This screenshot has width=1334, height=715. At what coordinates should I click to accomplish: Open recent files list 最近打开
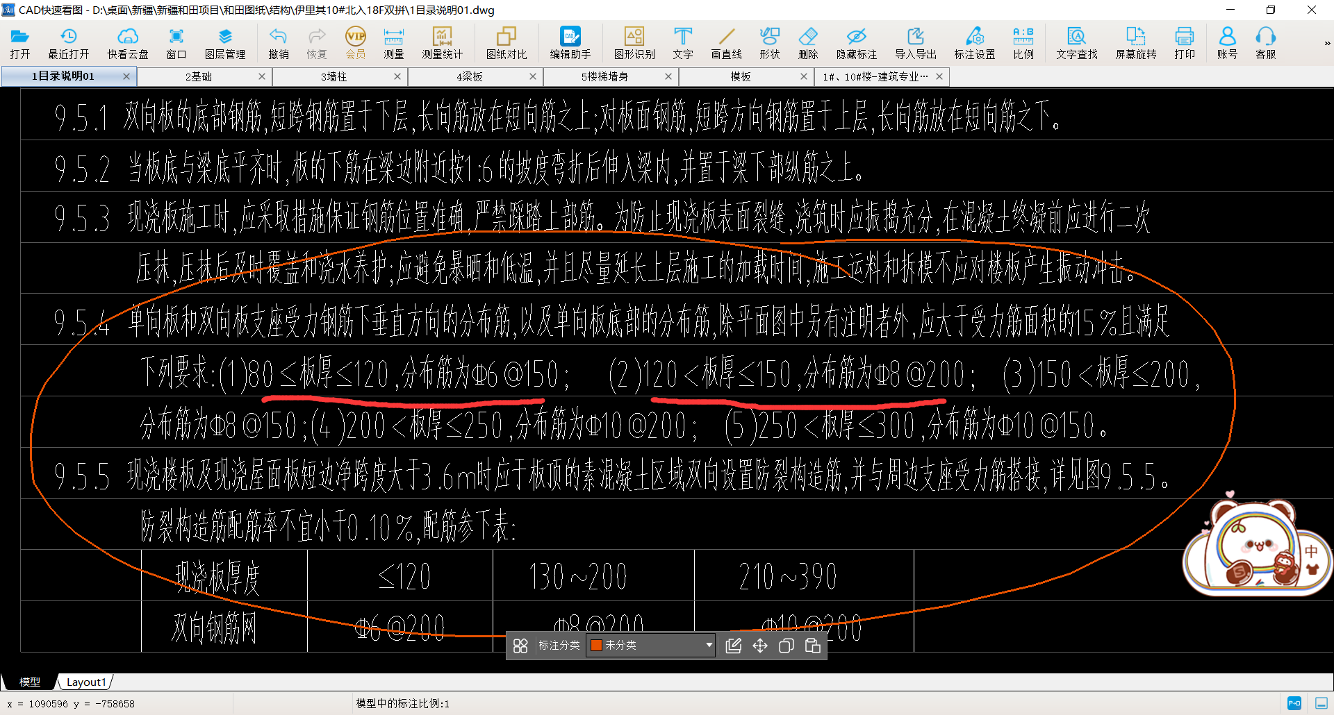68,43
